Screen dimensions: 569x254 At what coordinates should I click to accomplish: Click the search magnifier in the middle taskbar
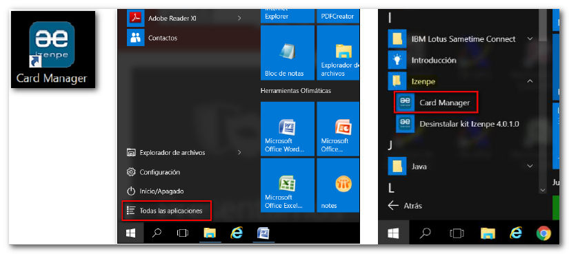pyautogui.click(x=157, y=233)
